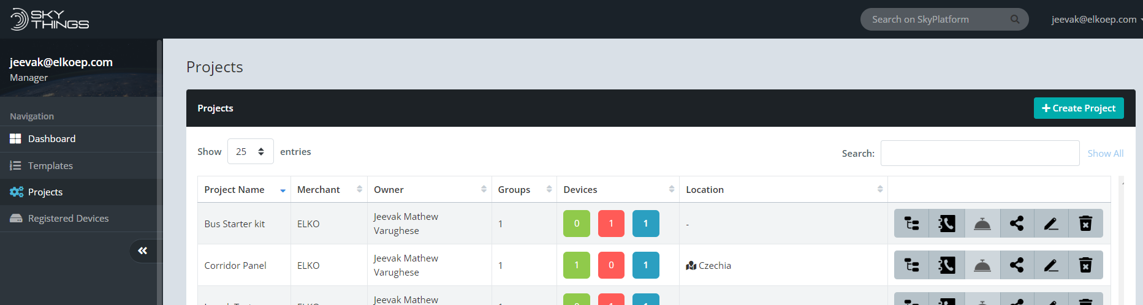
Task: Click the Create Project button
Action: coord(1078,108)
